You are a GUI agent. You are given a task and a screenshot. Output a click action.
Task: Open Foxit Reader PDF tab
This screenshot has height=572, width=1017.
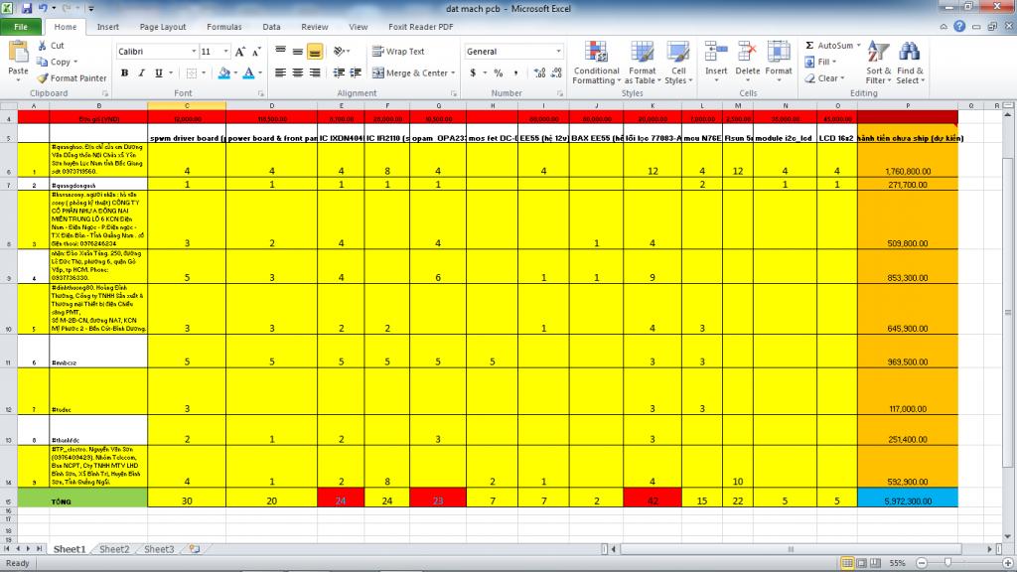[420, 27]
